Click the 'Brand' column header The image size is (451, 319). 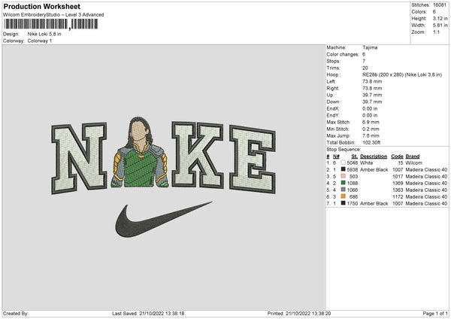point(413,156)
